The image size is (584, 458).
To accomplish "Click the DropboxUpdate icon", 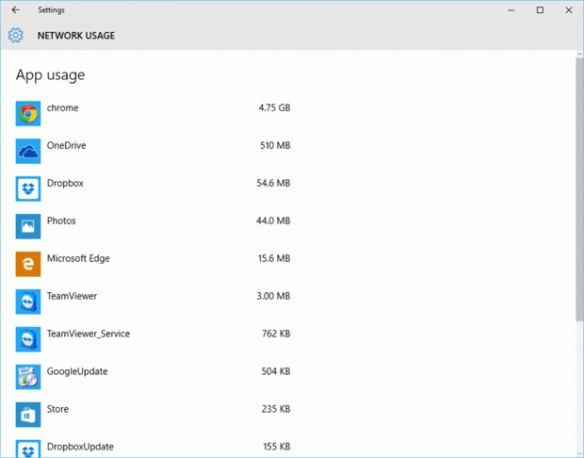I will click(x=28, y=449).
